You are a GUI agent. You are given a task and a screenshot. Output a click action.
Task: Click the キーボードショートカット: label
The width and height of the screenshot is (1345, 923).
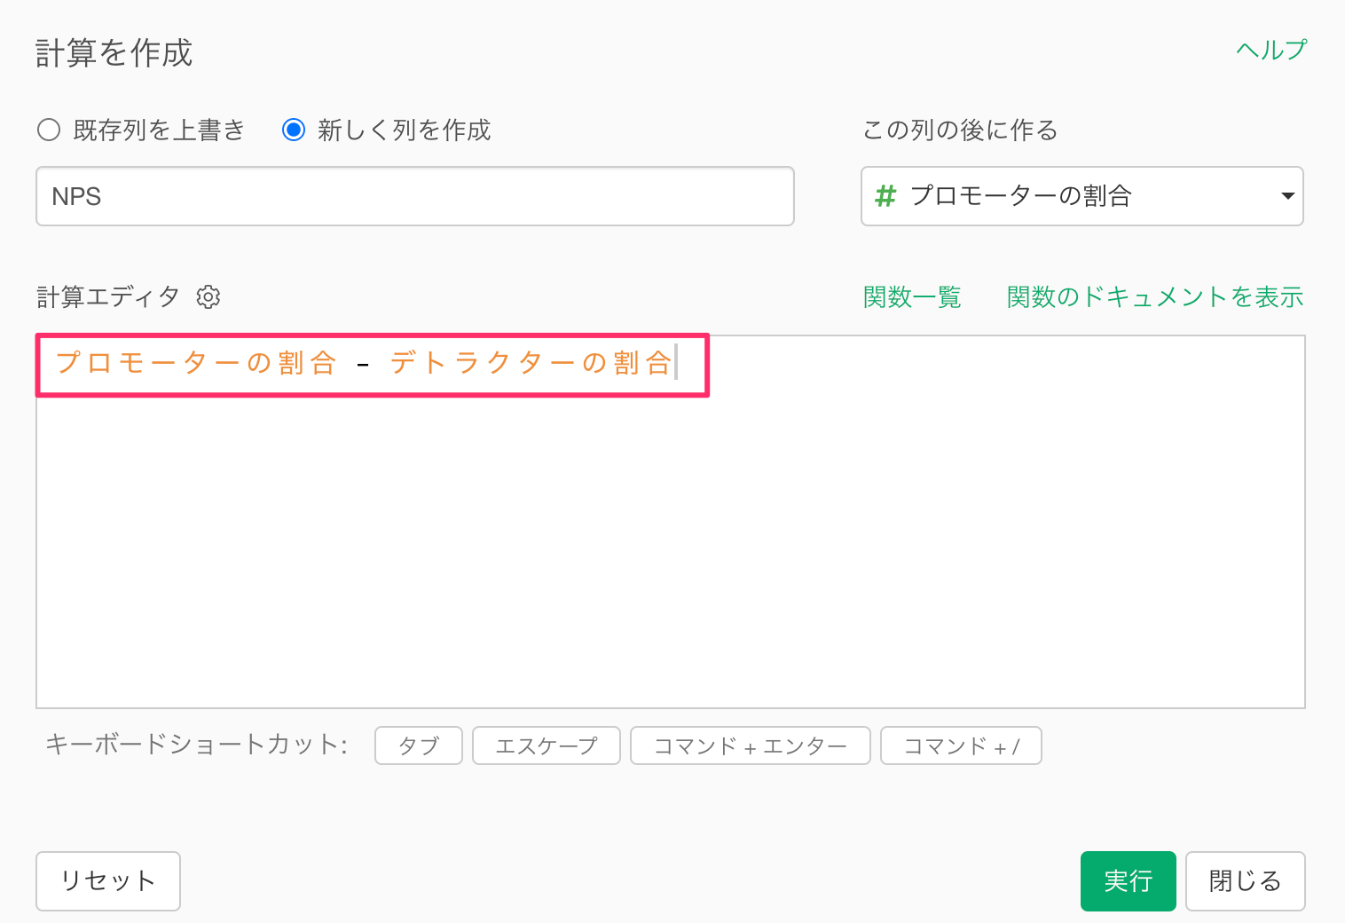tap(196, 744)
